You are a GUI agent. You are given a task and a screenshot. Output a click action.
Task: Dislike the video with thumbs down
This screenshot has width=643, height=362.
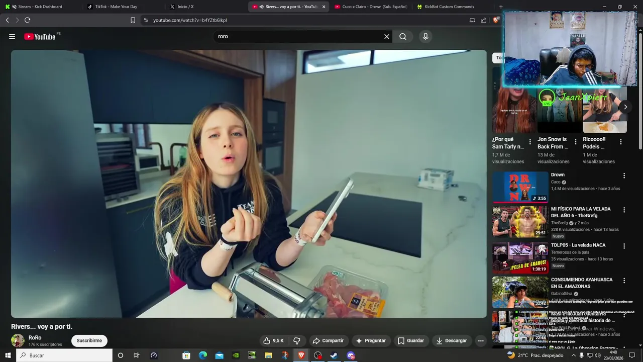pos(297,340)
